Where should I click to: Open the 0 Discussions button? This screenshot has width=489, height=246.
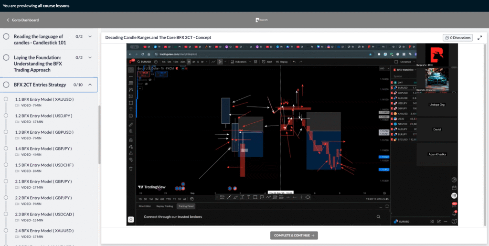(x=457, y=38)
